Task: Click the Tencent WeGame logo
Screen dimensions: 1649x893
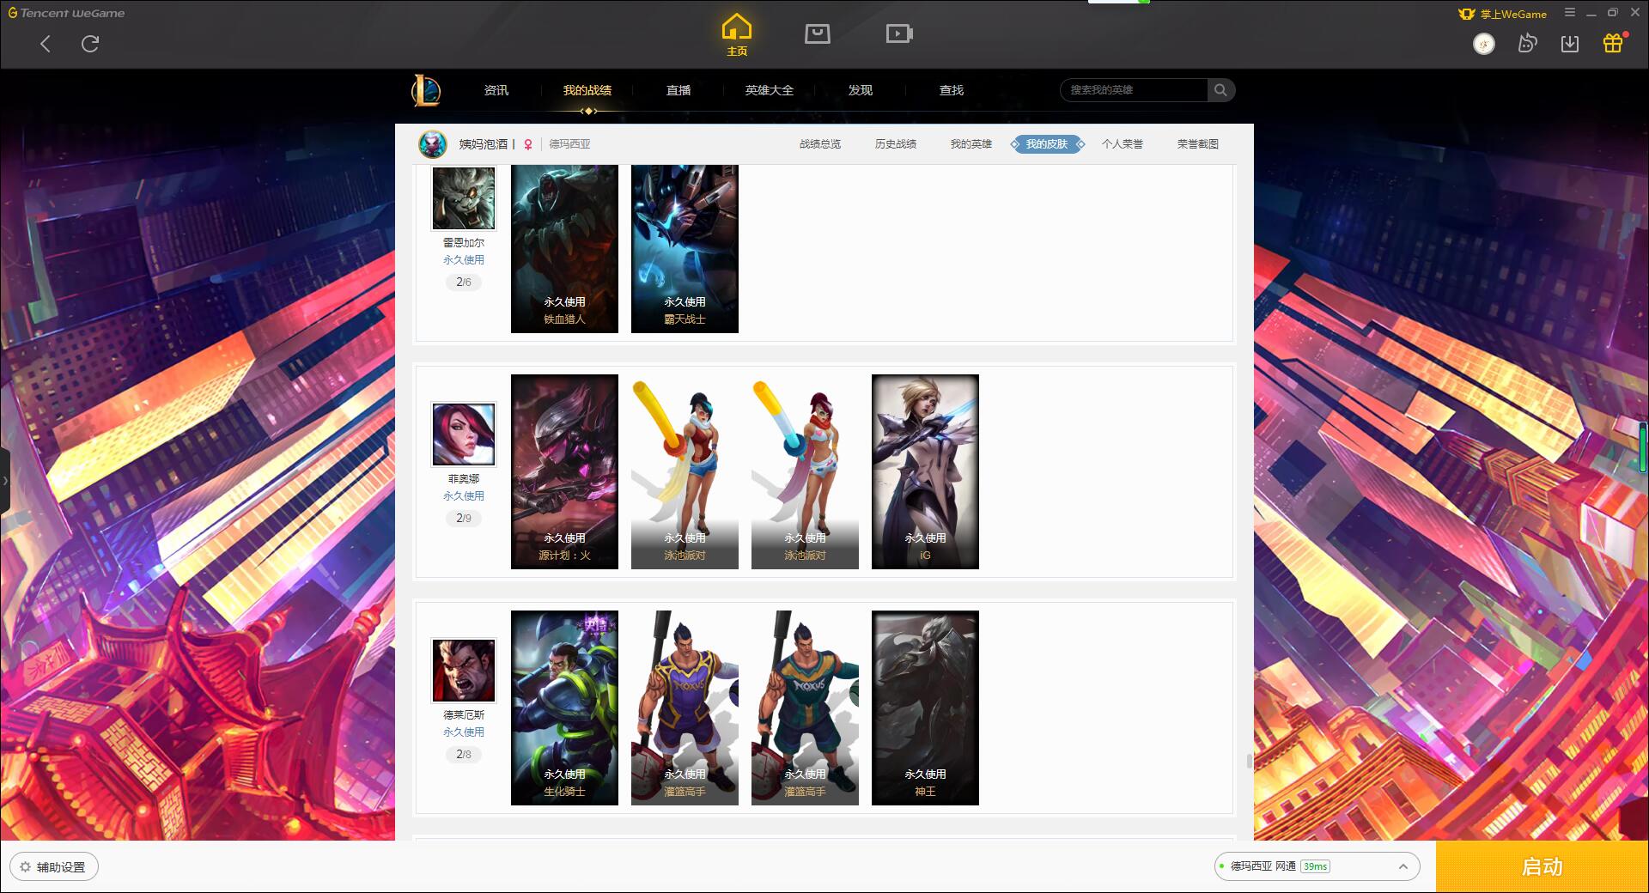Action: pos(66,13)
